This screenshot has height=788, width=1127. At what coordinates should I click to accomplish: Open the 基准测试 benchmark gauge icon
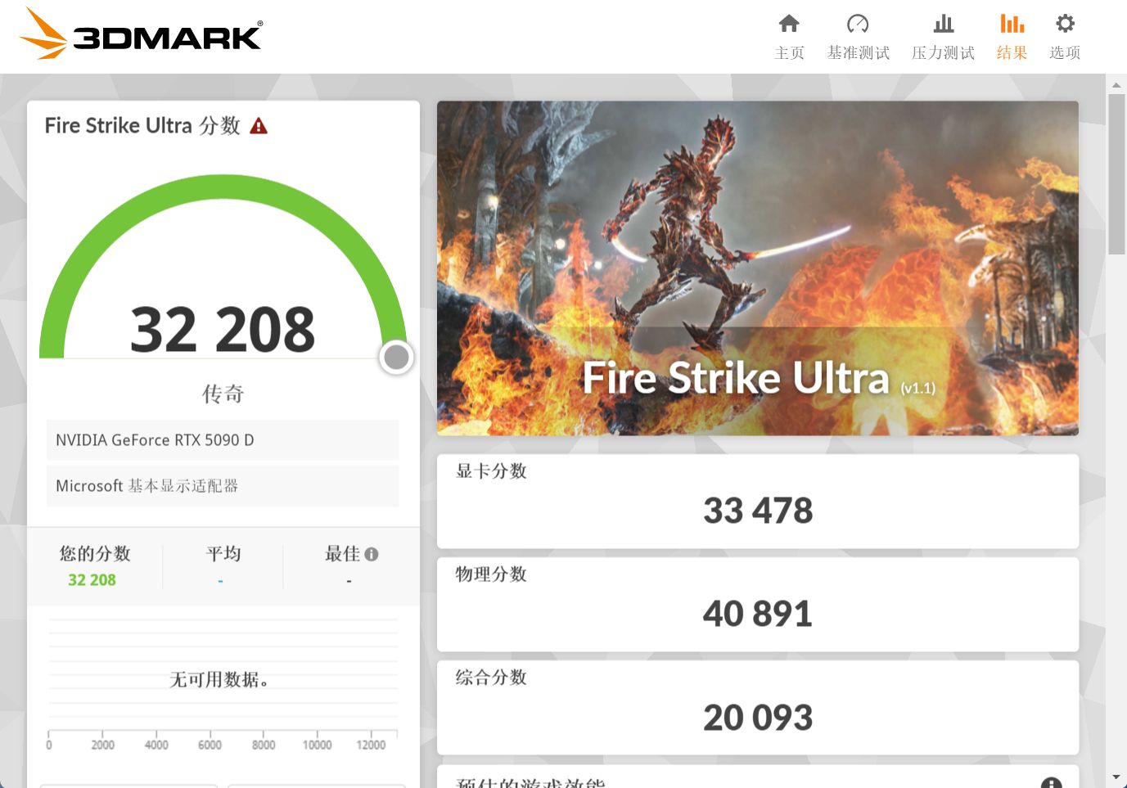tap(858, 24)
